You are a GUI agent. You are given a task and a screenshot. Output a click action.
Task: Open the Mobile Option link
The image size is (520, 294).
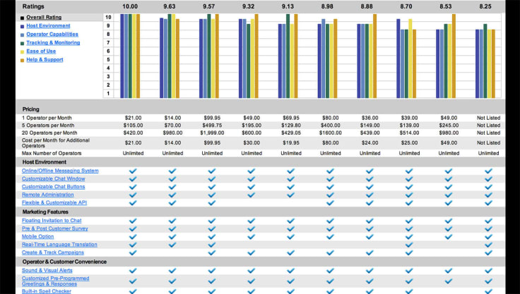click(x=38, y=236)
